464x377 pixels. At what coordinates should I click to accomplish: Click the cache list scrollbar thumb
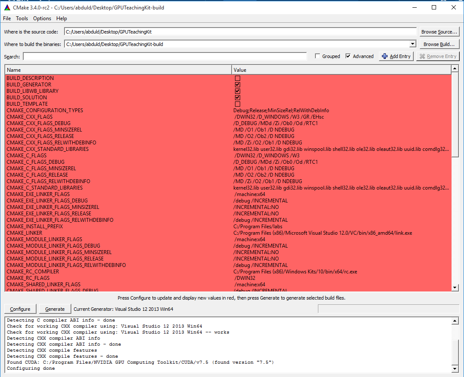(455, 115)
